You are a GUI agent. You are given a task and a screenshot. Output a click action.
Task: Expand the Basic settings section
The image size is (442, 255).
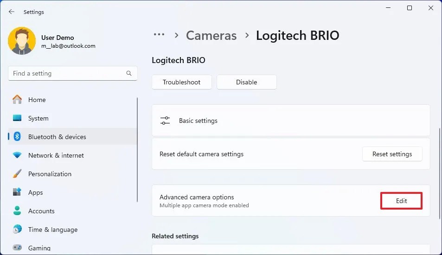tap(291, 121)
